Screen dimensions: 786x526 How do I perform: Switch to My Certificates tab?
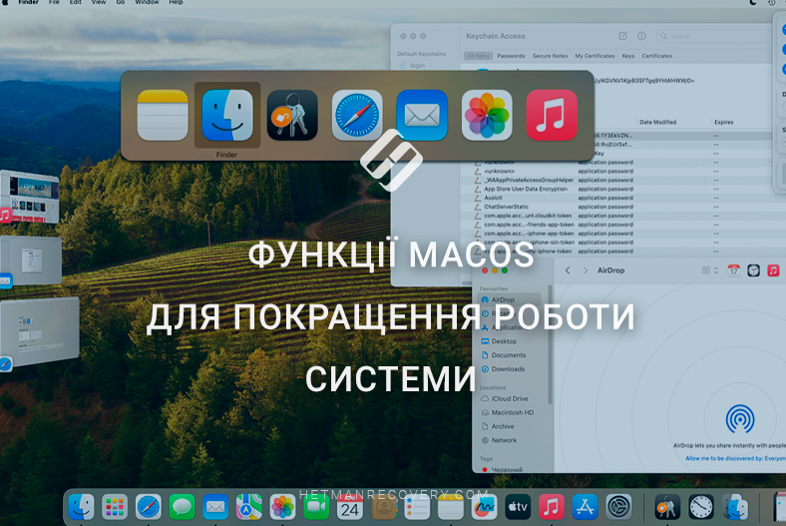(x=594, y=56)
